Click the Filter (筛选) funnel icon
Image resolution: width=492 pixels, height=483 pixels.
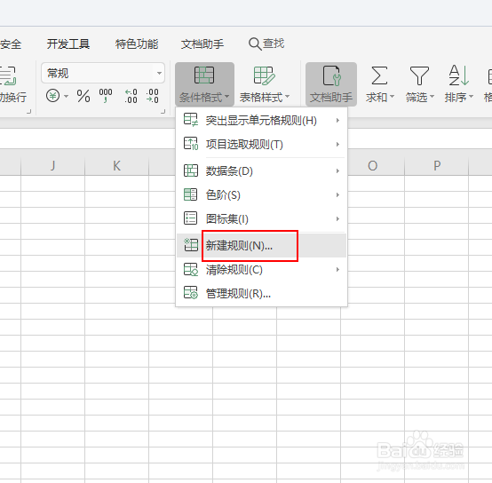[419, 75]
